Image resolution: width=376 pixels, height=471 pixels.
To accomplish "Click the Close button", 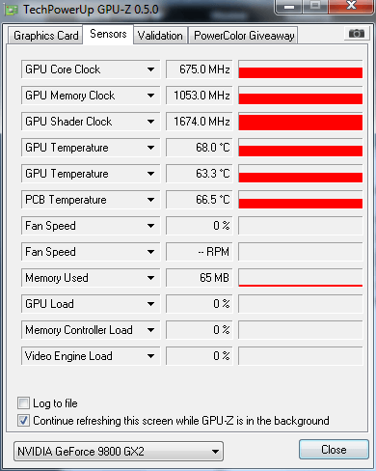I will 334,450.
